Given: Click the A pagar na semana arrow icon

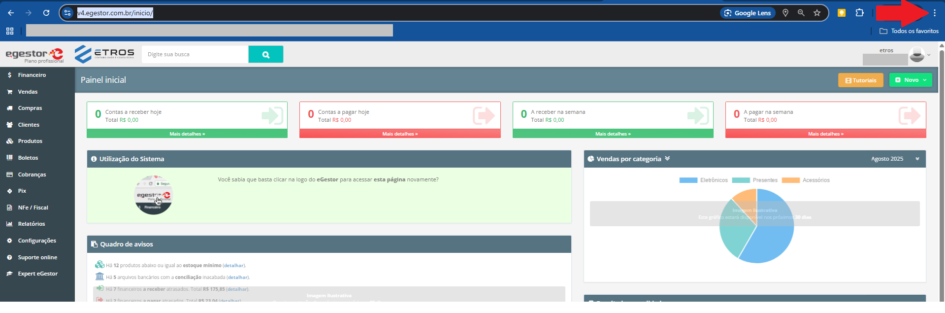Looking at the screenshot, I should (x=910, y=115).
